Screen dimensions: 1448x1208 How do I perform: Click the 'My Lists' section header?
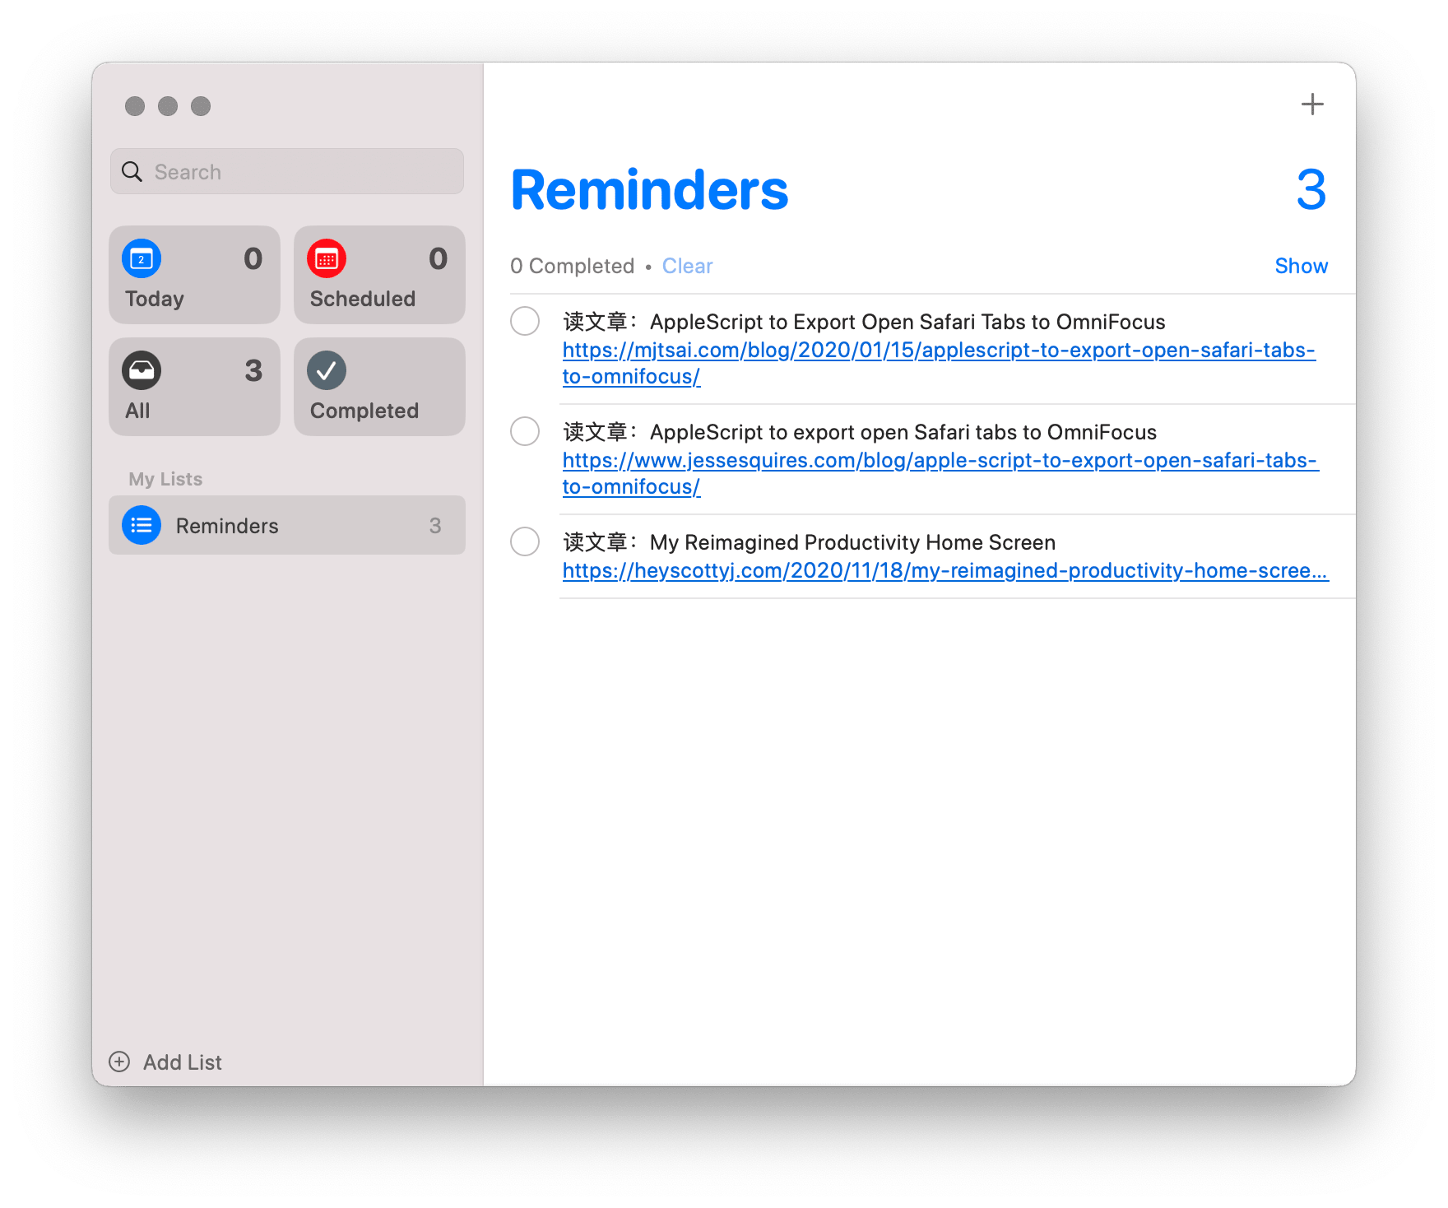pyautogui.click(x=165, y=479)
